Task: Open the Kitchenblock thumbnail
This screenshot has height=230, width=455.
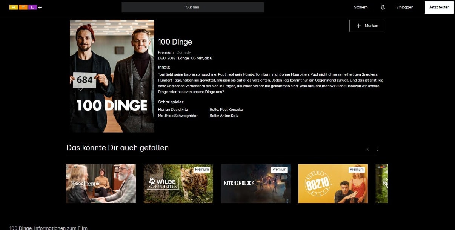Action: [x=255, y=184]
